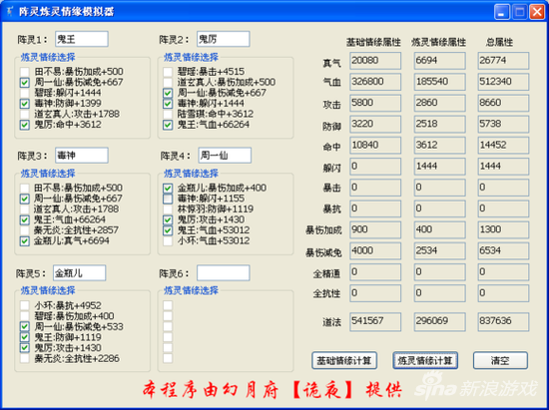Viewport: 549px width, 410px height.
Task: Click the application icon in title bar
Action: tap(9, 12)
